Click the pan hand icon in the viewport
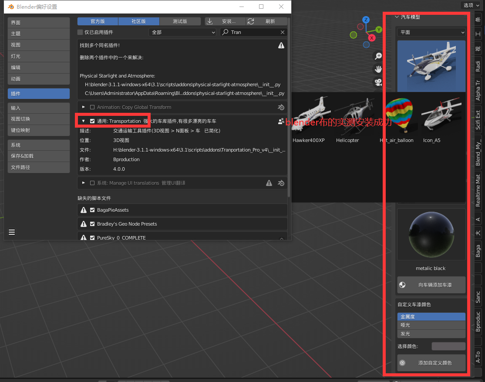Viewport: 485px width, 382px height. [x=378, y=69]
